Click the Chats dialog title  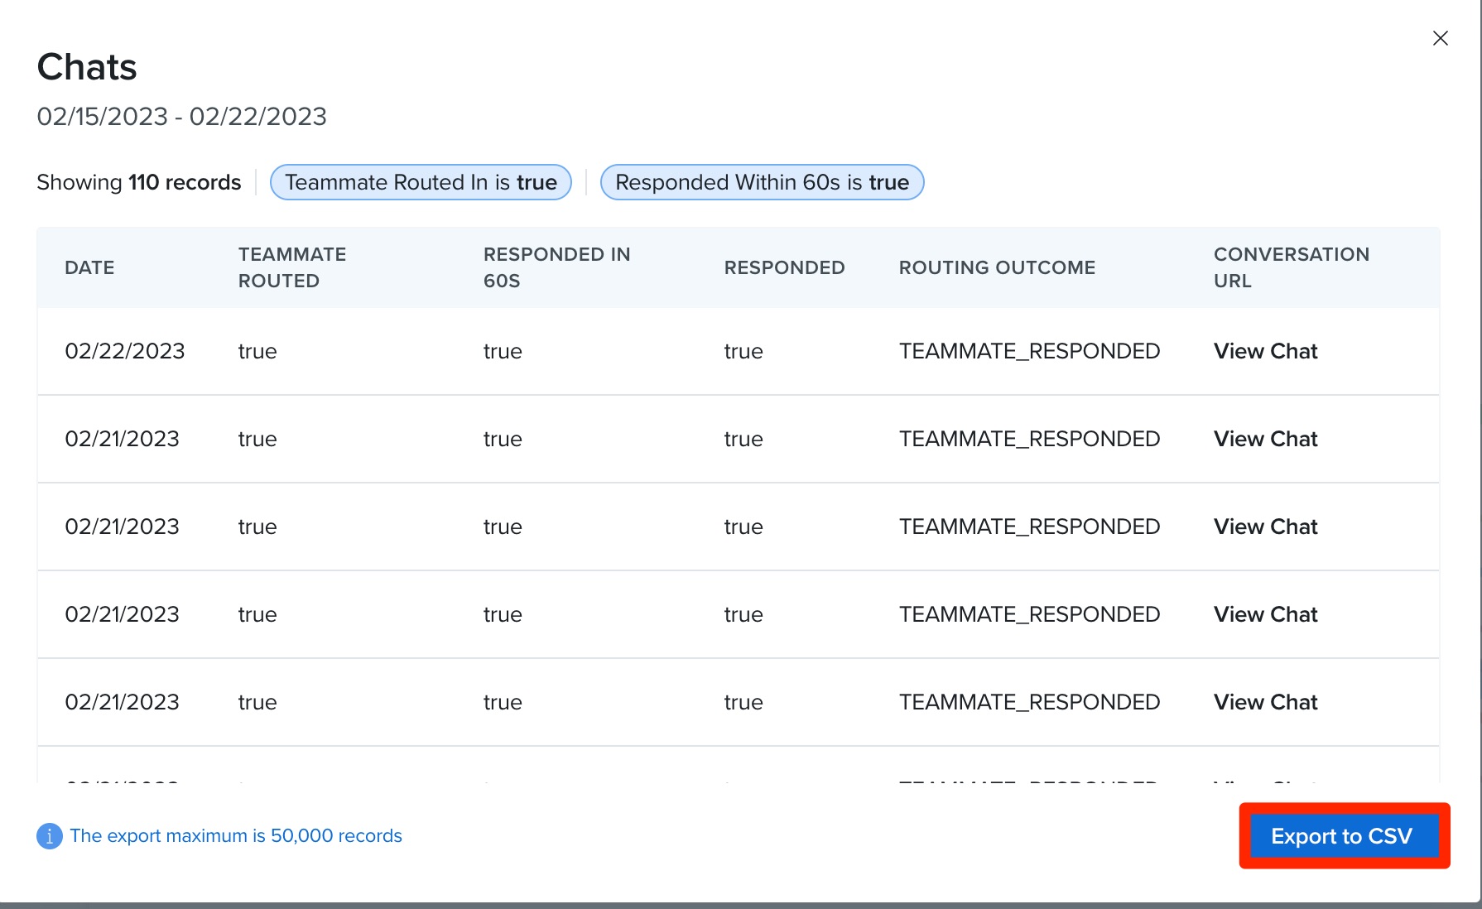(x=87, y=67)
